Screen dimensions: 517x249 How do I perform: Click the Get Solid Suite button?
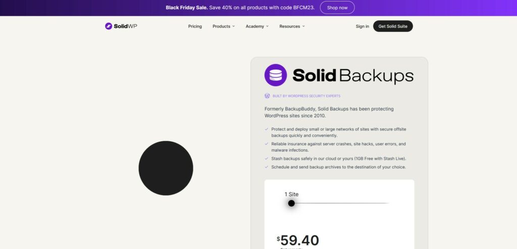point(393,26)
